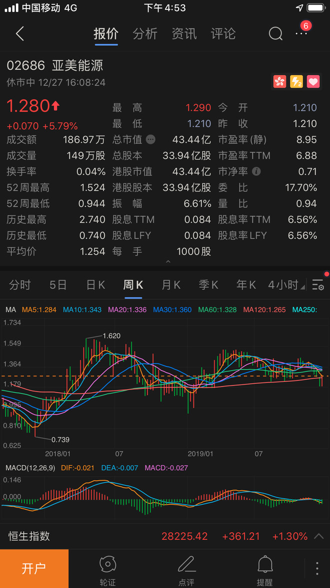
Task: Select the 分时 chart period
Action: [20, 285]
